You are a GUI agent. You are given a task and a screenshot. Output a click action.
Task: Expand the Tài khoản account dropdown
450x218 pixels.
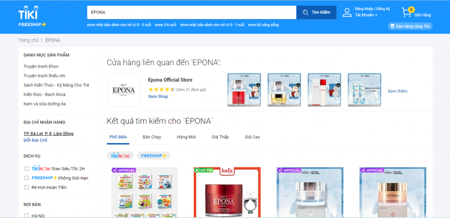367,15
